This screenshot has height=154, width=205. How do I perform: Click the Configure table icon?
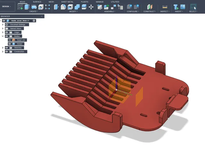click(x=136, y=7)
